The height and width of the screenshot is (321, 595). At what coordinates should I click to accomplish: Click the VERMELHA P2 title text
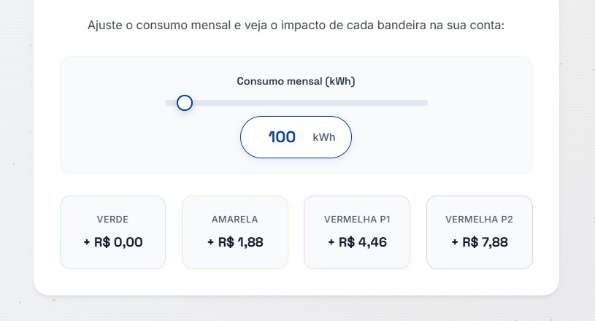[x=480, y=219]
